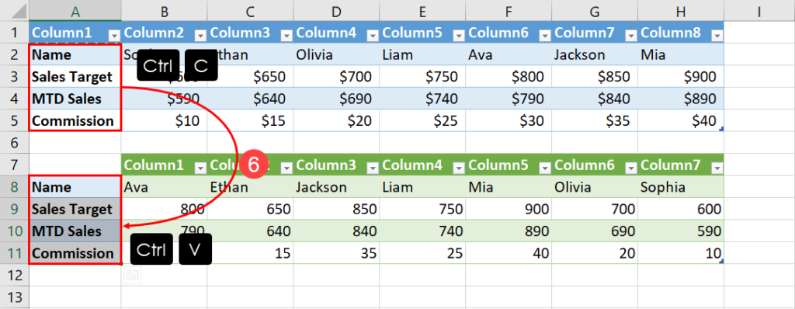Viewport: 795px width, 309px height.
Task: Select the MTD Sales cell in row 10
Action: coord(75,231)
